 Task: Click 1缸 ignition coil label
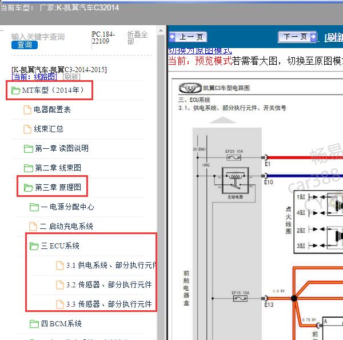pyautogui.click(x=301, y=197)
